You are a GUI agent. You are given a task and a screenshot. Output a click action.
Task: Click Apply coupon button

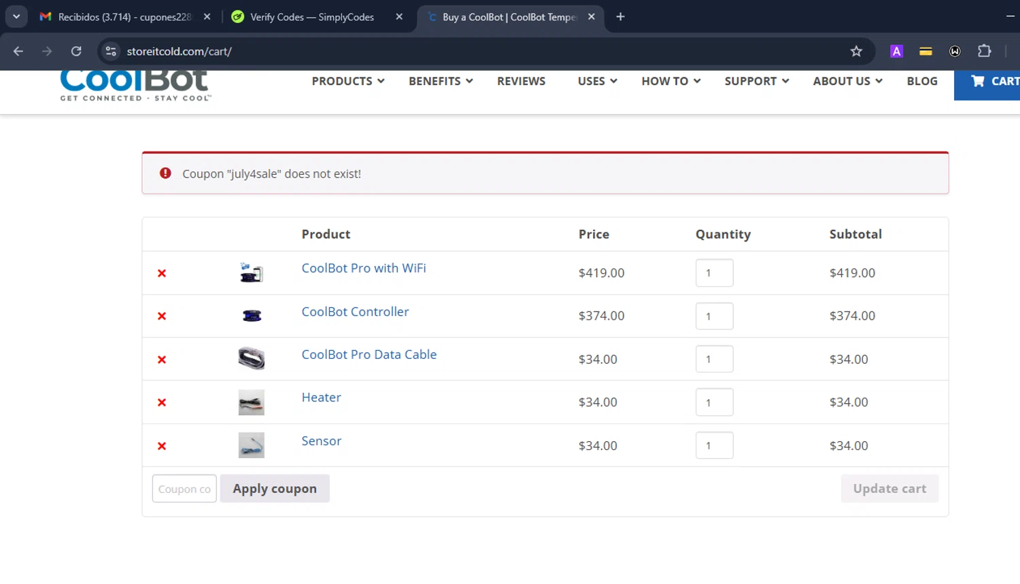click(x=275, y=489)
